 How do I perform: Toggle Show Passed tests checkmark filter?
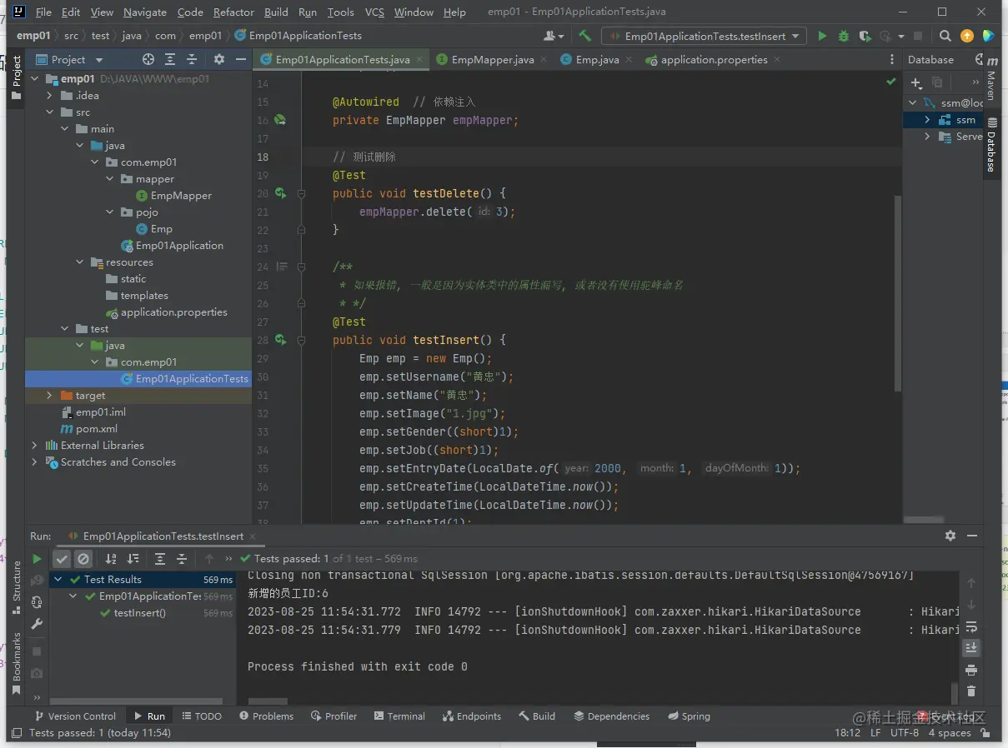tap(62, 559)
